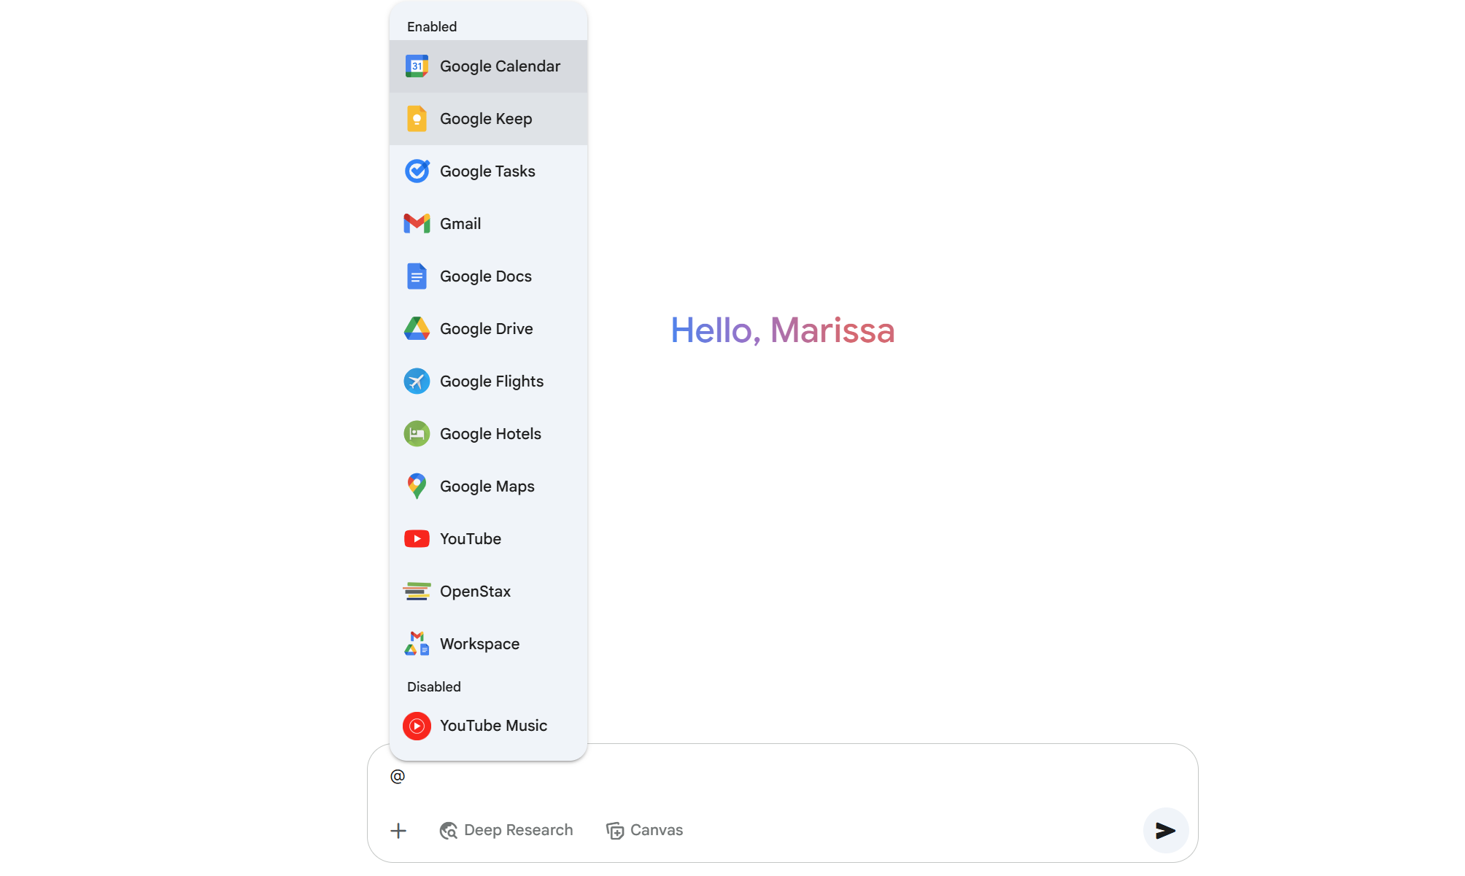Select the disabled YouTube Music entry
1465x876 pixels.
coord(492,726)
